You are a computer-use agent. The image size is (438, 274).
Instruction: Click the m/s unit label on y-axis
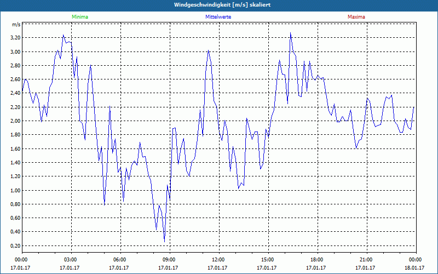point(16,25)
